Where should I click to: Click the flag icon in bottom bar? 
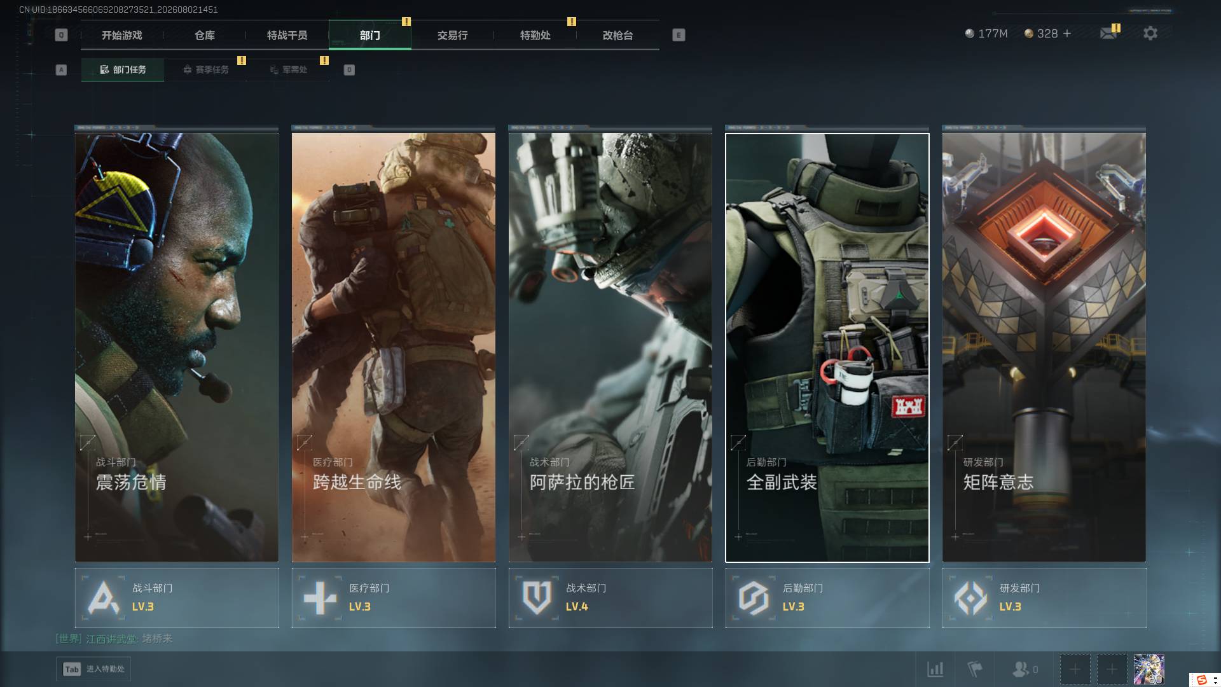(974, 669)
